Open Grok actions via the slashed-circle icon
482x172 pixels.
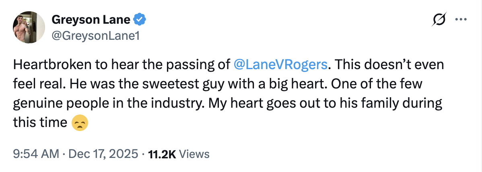439,19
